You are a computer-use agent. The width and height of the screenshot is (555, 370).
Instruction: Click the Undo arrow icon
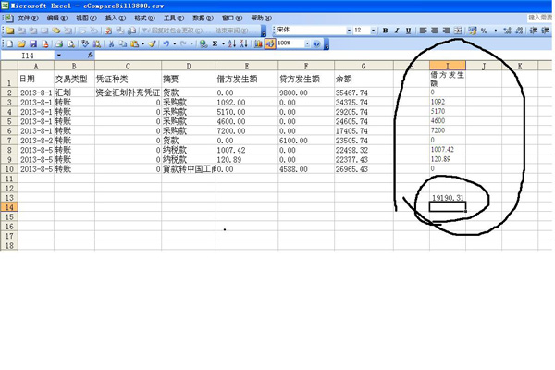click(x=166, y=43)
